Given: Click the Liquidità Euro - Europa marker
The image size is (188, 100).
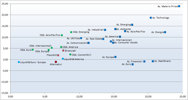Looking at the screenshot, I should coord(19,62).
